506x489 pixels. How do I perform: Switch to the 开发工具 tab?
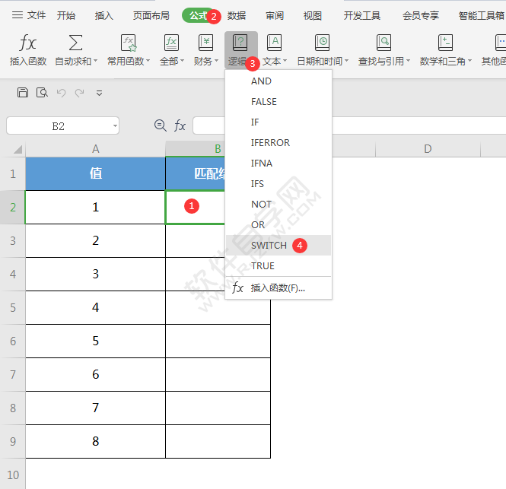tap(362, 15)
